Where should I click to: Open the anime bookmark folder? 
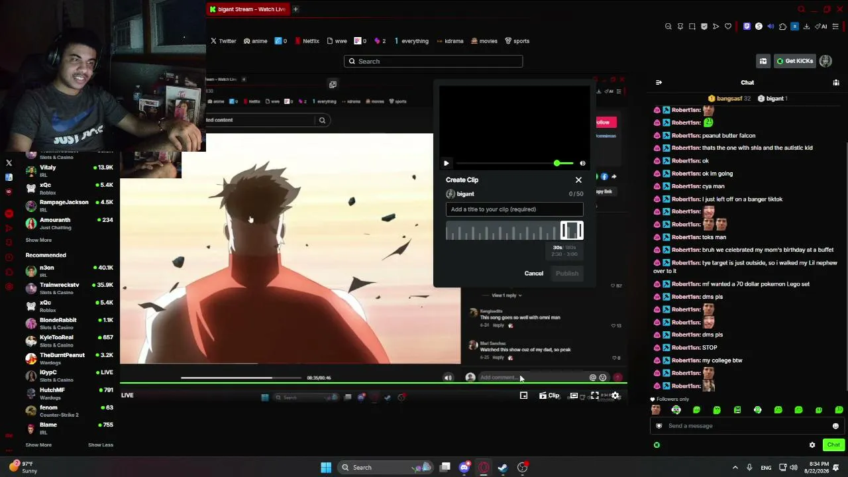256,41
